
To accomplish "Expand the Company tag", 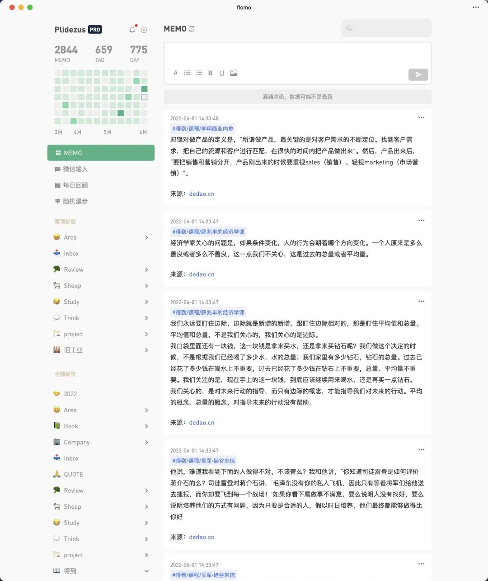I will [146, 442].
